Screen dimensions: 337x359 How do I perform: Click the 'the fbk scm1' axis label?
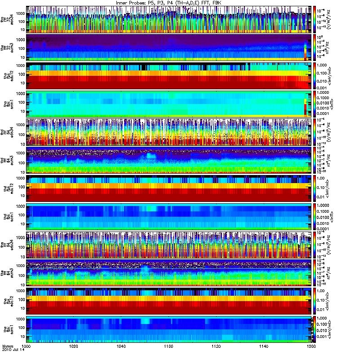[x=9, y=329]
